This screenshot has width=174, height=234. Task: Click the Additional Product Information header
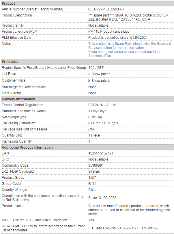point(87,148)
